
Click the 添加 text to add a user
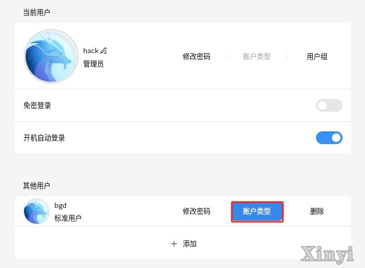(190, 244)
